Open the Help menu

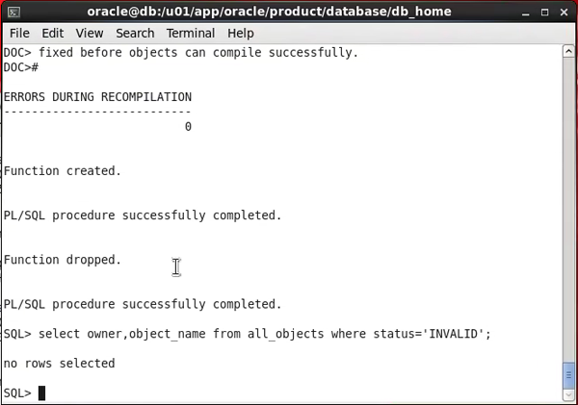click(241, 33)
